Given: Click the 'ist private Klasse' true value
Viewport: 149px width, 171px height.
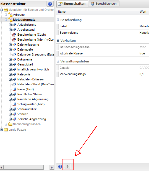Looking at the screenshot, I should (x=142, y=53).
